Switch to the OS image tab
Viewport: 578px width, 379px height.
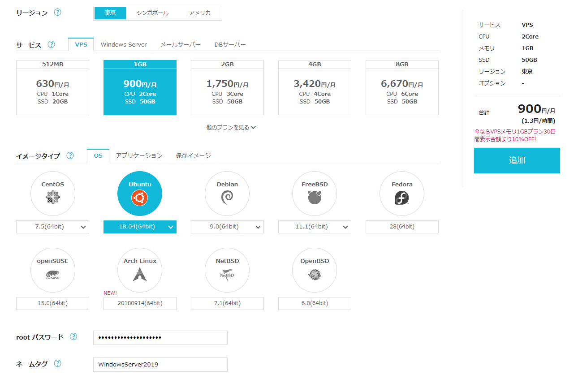coord(98,155)
